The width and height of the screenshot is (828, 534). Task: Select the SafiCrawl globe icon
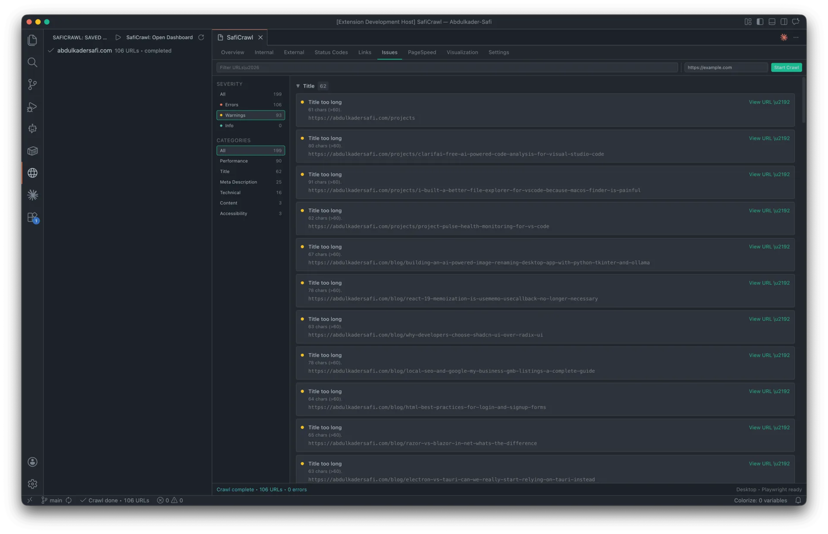32,173
